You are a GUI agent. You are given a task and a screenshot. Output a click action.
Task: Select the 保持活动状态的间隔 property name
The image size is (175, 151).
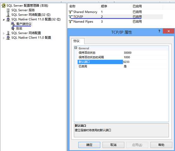[91, 57]
